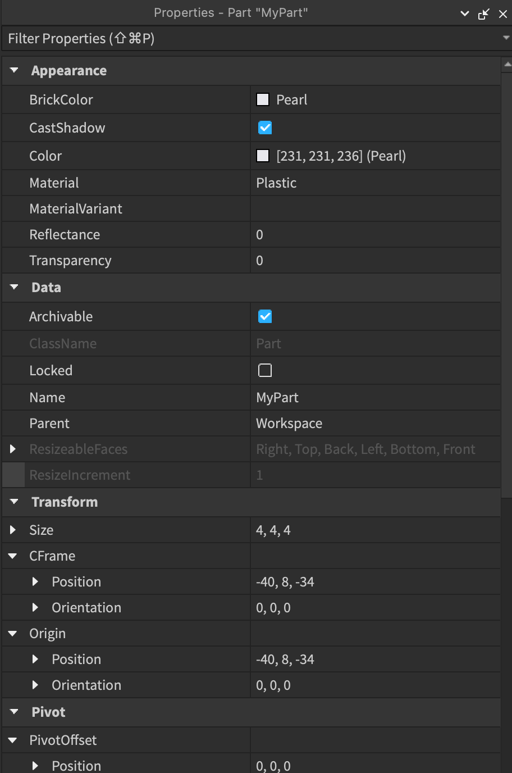Expand the Position row under Origin
This screenshot has width=512, height=773.
pyautogui.click(x=35, y=660)
